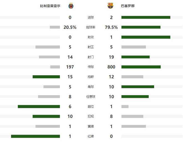Open the 比利亚雷亚尔 team name link
The image size is (183, 143).
point(50,6)
